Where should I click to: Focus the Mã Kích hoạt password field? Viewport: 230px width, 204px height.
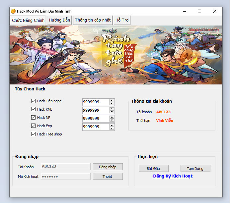pos(66,177)
